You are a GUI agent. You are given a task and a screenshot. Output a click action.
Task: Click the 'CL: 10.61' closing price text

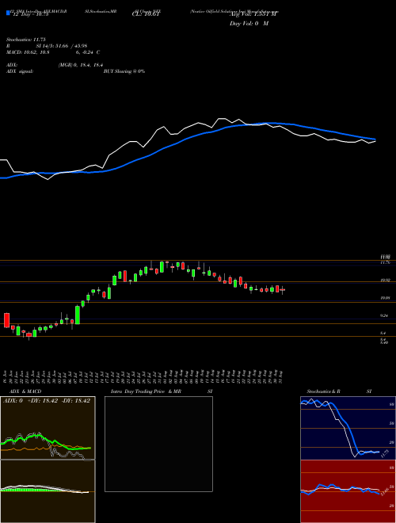(x=145, y=14)
